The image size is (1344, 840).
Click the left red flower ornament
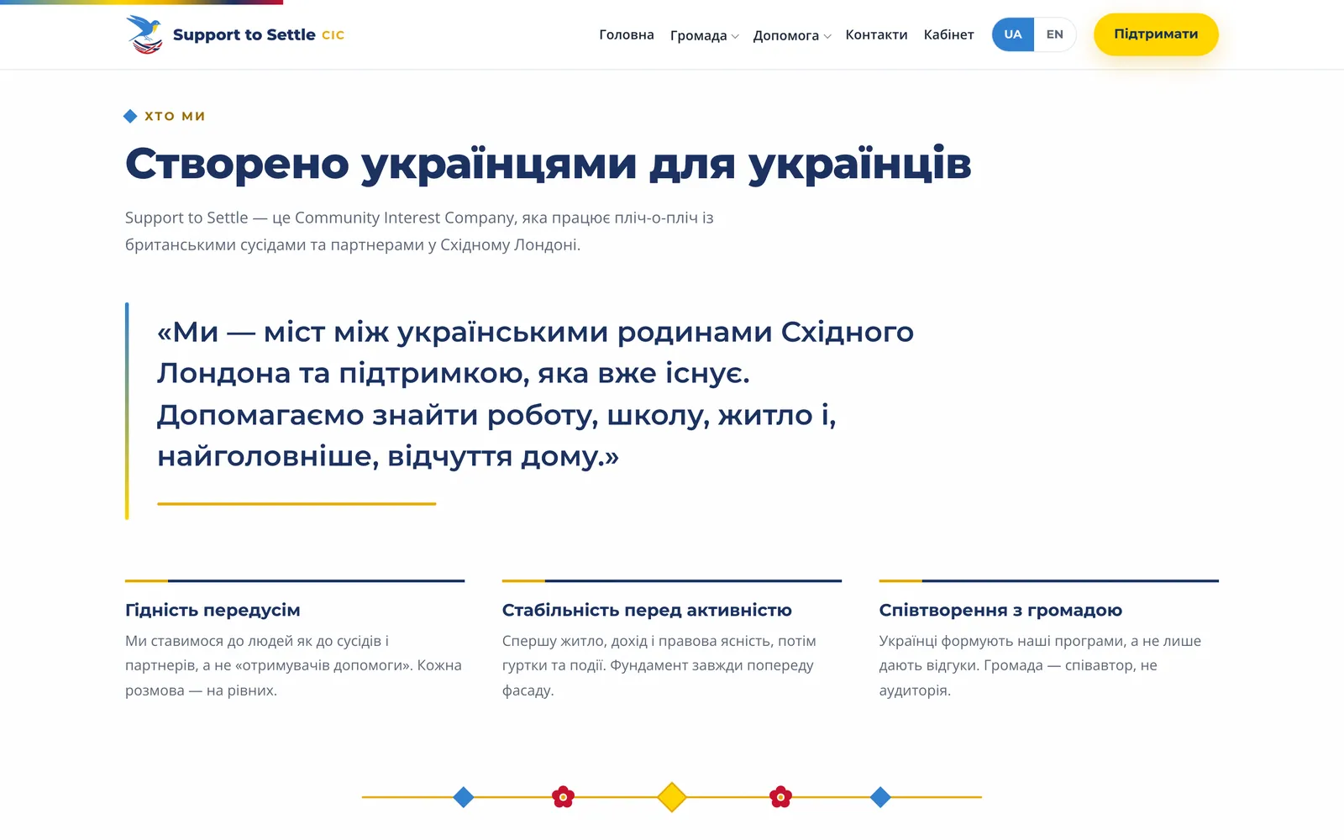[563, 797]
